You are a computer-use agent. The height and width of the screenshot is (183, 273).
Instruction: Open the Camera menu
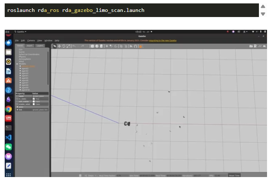click(x=31, y=40)
